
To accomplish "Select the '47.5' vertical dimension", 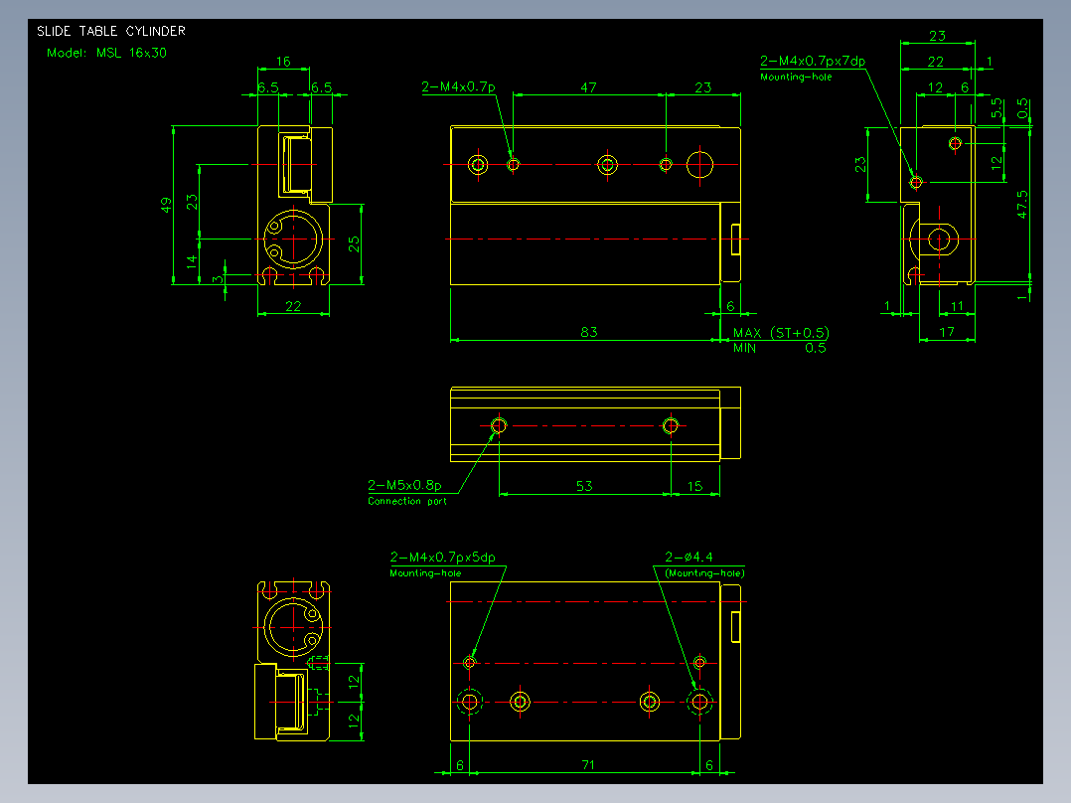I will [x=1021, y=205].
